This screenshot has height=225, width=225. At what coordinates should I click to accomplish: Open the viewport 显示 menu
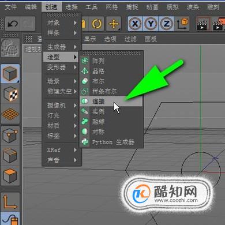point(90,39)
